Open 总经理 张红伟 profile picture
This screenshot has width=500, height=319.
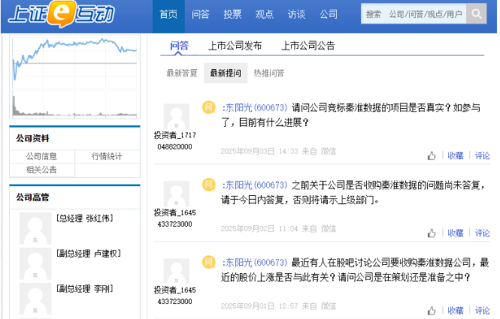pyautogui.click(x=35, y=227)
